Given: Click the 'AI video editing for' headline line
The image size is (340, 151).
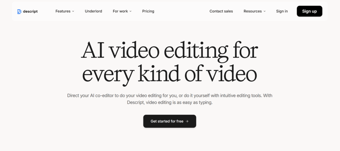Looking at the screenshot, I should [x=169, y=51].
